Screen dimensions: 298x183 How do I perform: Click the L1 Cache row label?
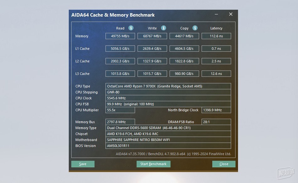point(82,49)
